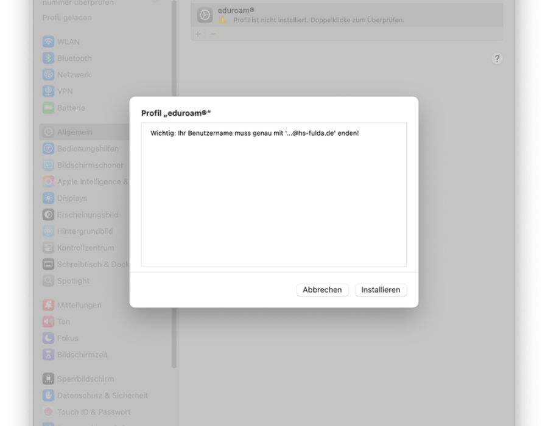Open Bedienungshilfen accessibility icon

click(x=48, y=148)
